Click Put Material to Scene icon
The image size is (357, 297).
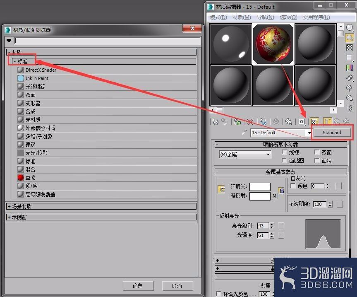coord(225,122)
